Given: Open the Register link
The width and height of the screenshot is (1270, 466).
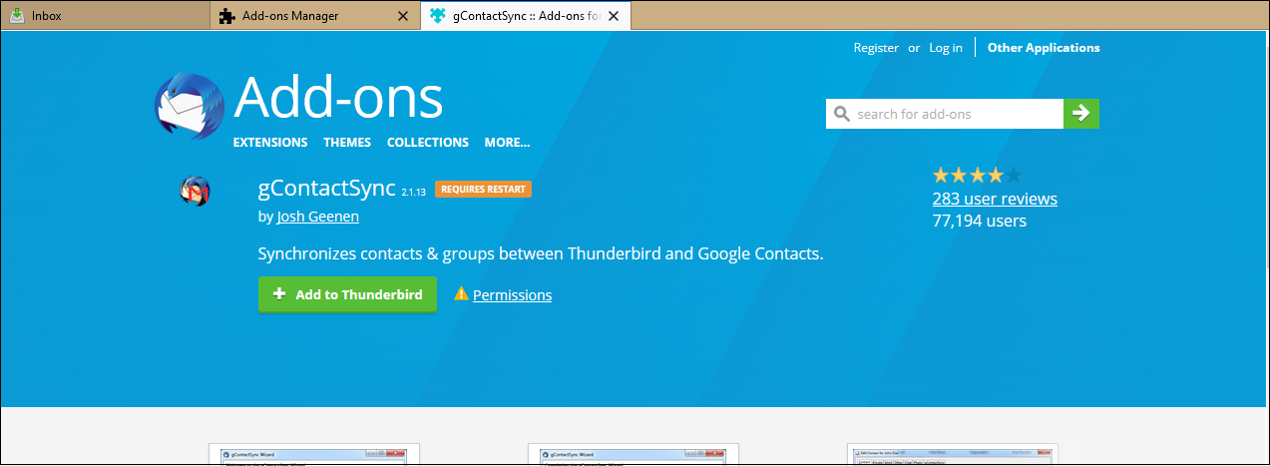Looking at the screenshot, I should (x=876, y=48).
